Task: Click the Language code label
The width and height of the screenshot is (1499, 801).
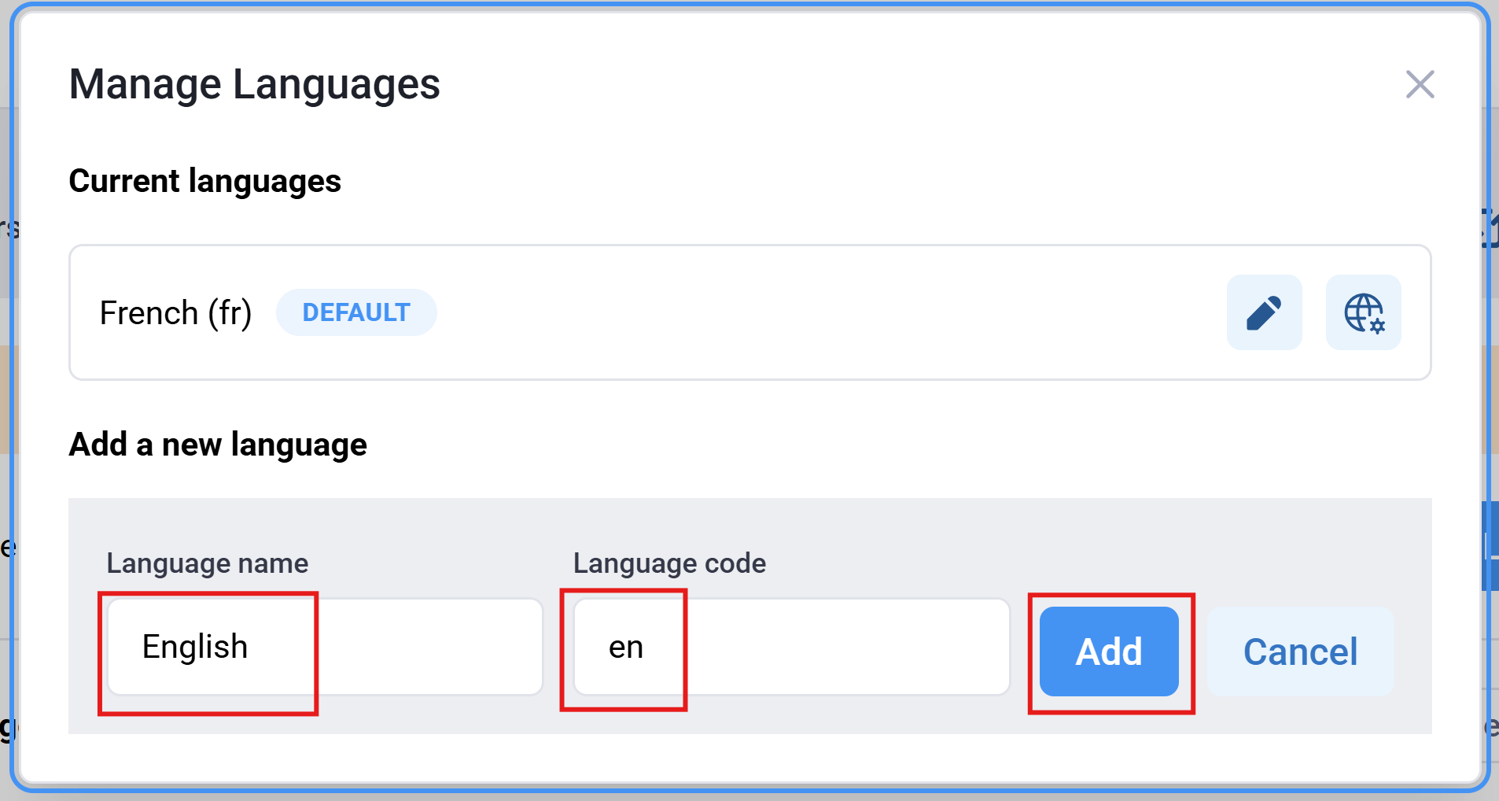Action: coord(669,563)
